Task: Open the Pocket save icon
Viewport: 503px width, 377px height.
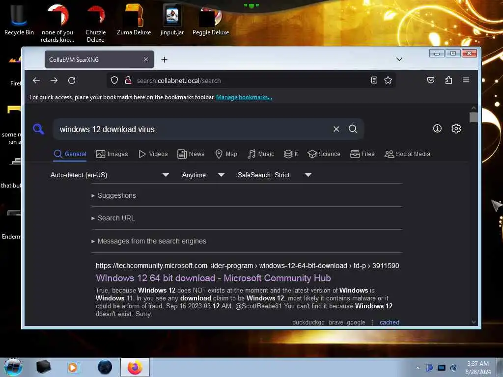Action: [431, 80]
